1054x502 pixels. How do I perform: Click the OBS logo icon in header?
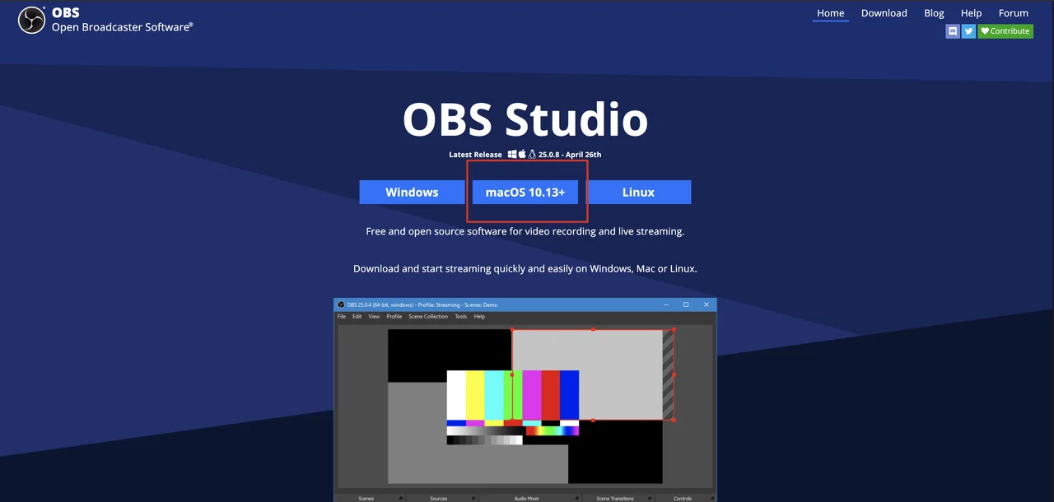point(31,20)
